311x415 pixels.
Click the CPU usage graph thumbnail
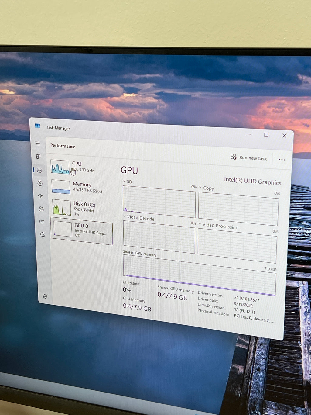tap(60, 167)
